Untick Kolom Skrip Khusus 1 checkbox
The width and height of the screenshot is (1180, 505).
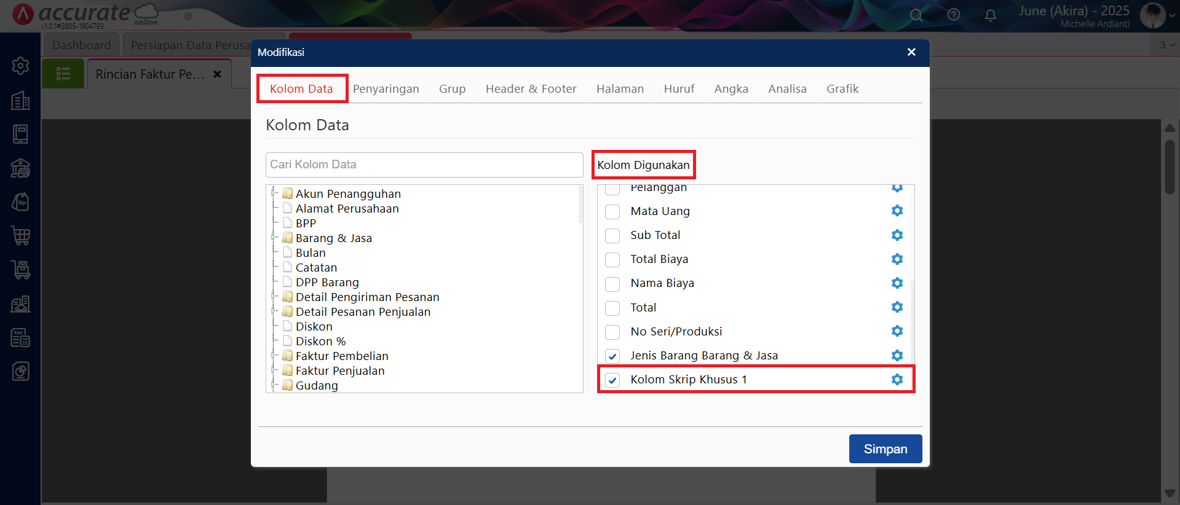612,380
